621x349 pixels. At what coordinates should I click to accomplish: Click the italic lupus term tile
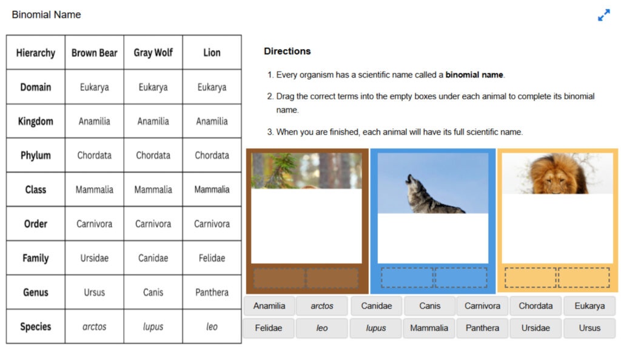click(376, 328)
